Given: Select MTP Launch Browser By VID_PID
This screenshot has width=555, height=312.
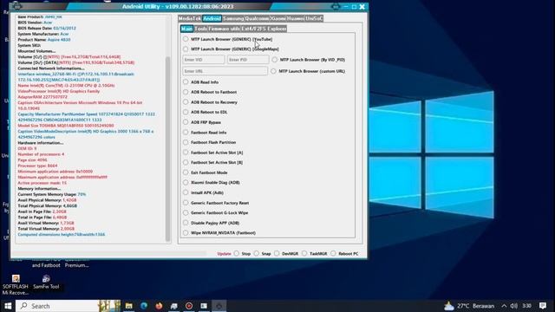Looking at the screenshot, I should click(x=274, y=60).
